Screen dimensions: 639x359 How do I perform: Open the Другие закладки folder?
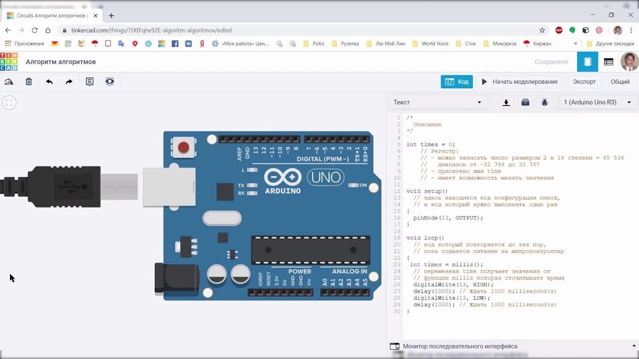pos(611,43)
